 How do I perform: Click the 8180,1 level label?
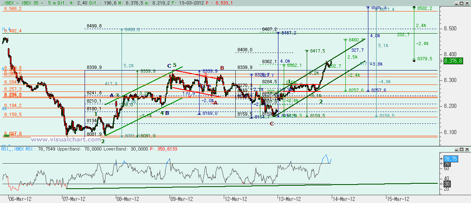tap(94, 109)
